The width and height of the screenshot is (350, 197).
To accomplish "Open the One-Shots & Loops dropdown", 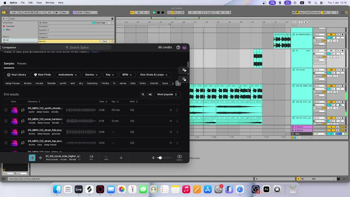I will click(x=154, y=75).
